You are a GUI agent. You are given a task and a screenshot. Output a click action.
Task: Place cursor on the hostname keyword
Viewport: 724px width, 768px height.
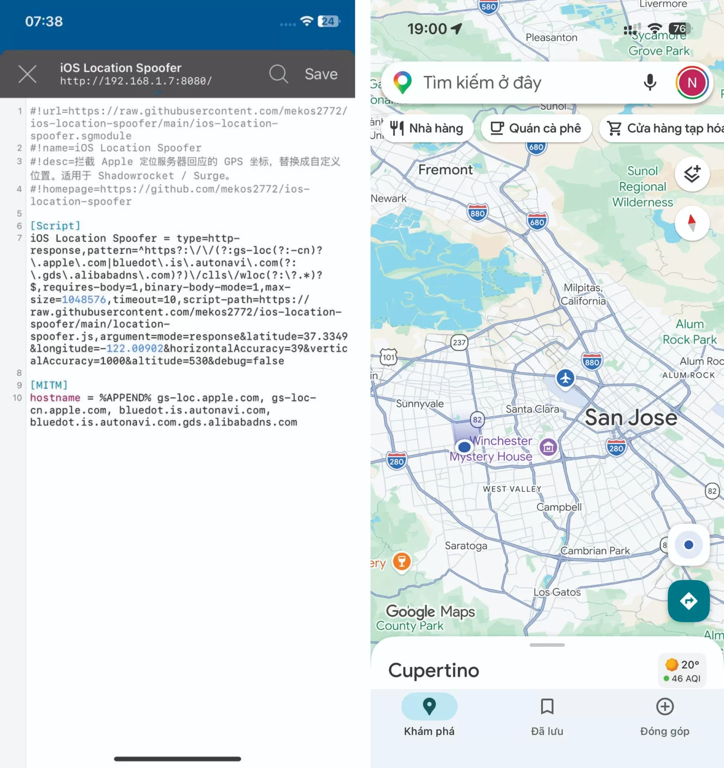(x=55, y=398)
